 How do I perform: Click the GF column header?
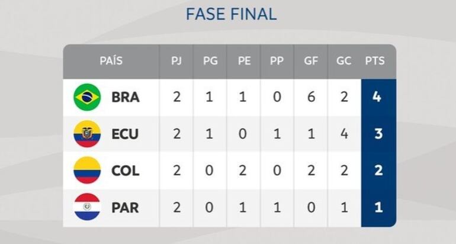coord(310,61)
